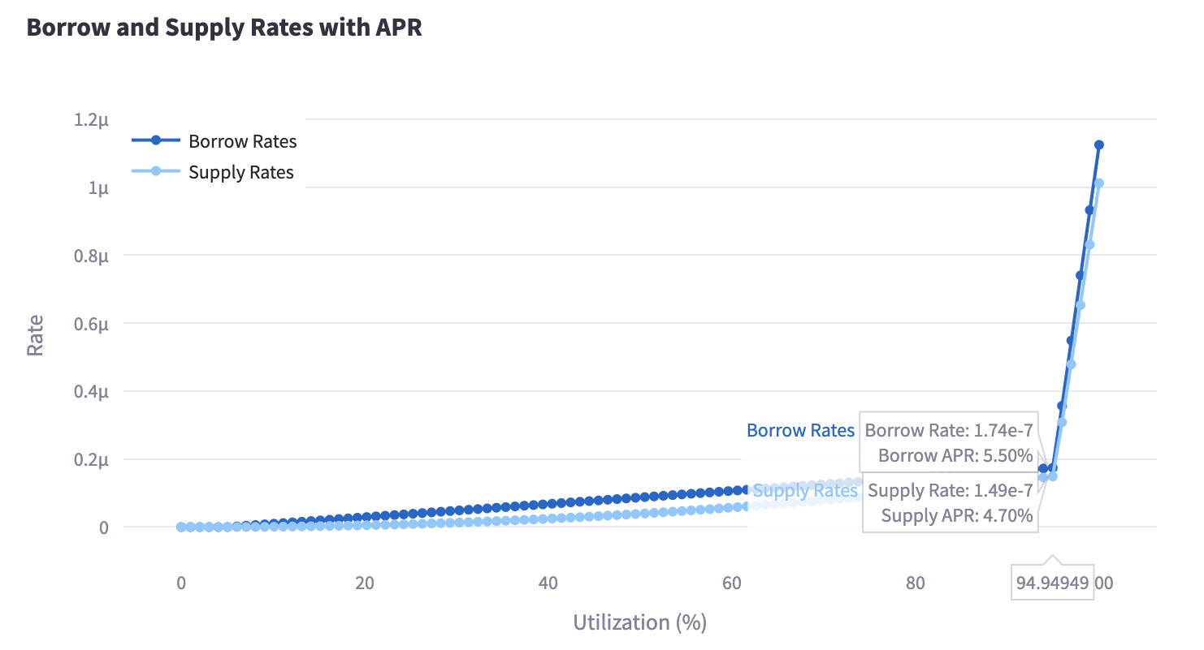Click the Rate y-axis title

[35, 335]
